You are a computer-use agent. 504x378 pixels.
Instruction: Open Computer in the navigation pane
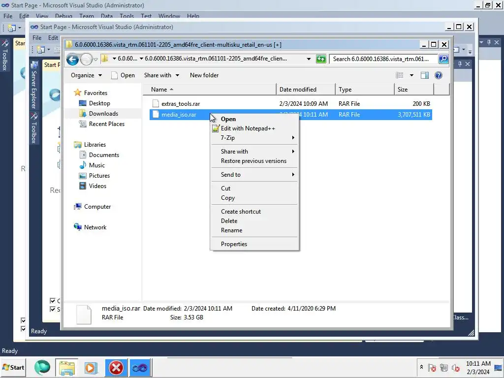point(97,207)
